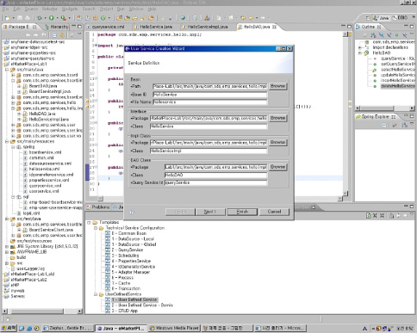
Task: Open the Navigate menu
Action: pyautogui.click(x=70, y=9)
